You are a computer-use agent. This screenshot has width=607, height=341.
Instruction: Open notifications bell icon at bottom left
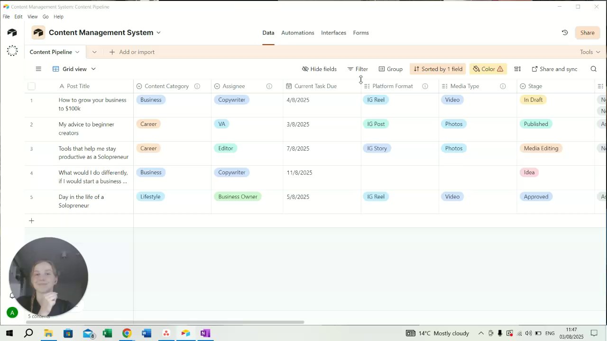pyautogui.click(x=12, y=296)
